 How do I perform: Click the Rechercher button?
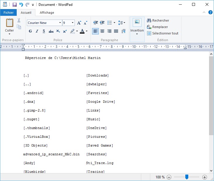coord(158,20)
